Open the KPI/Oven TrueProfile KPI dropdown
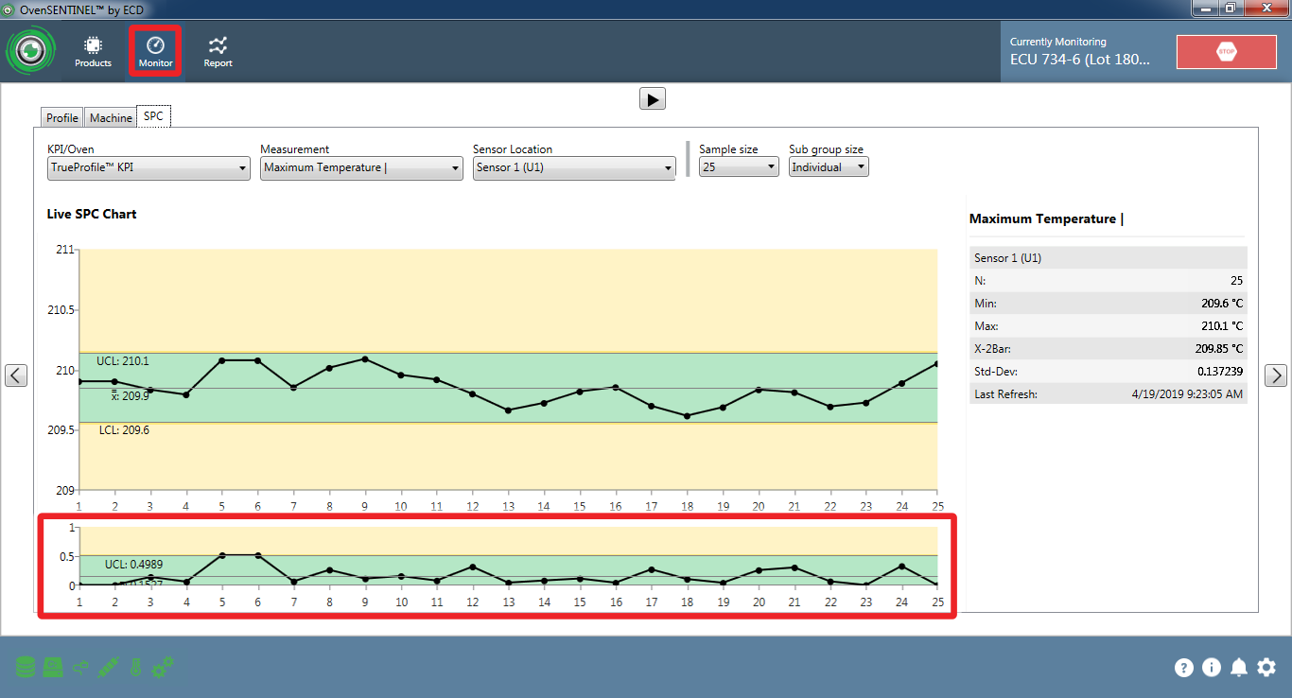 (148, 167)
